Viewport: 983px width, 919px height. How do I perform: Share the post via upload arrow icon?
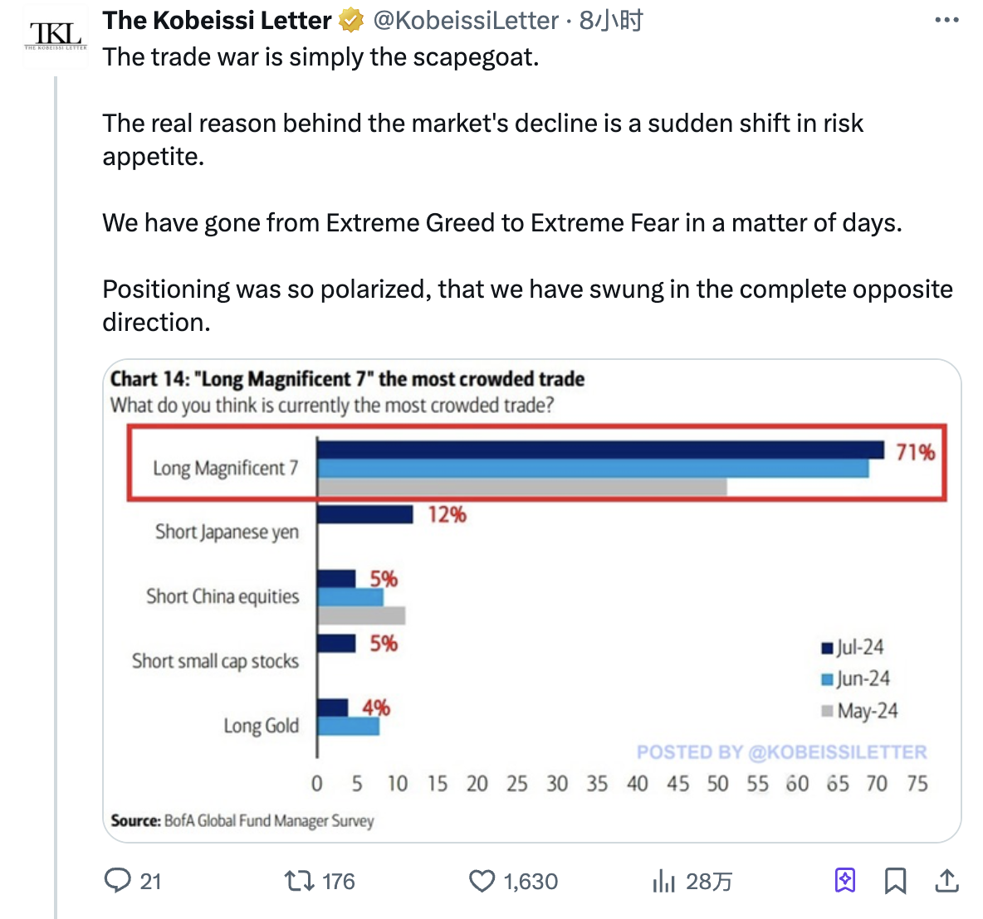coord(946,880)
